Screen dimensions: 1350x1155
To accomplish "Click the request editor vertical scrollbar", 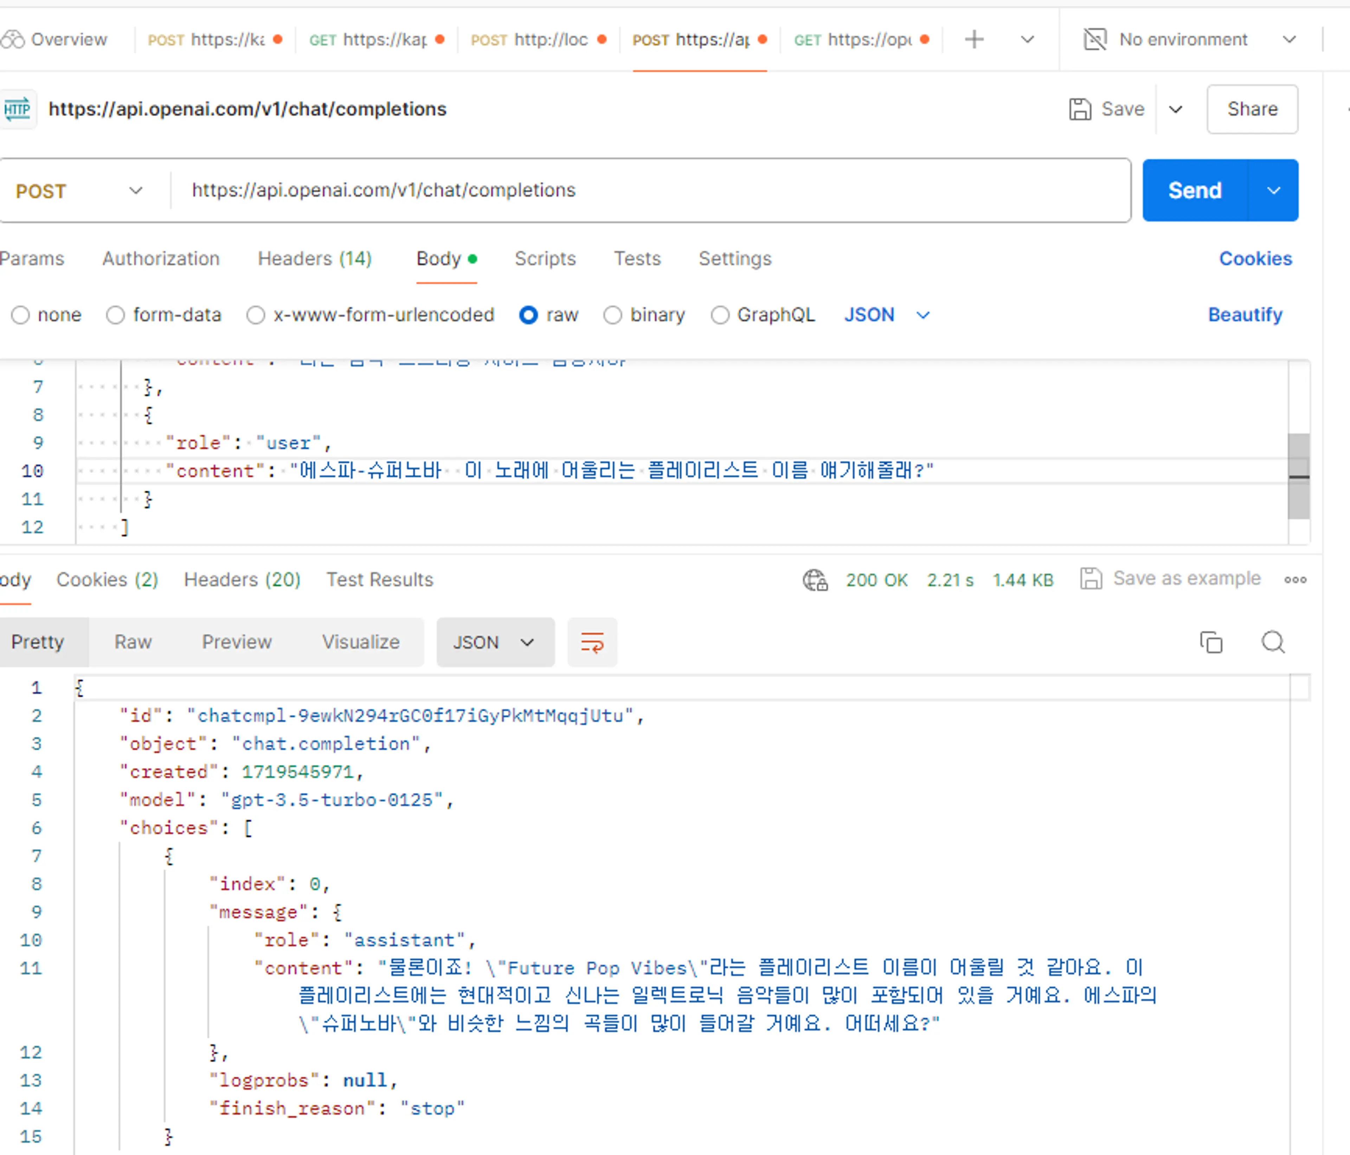I will tap(1299, 476).
